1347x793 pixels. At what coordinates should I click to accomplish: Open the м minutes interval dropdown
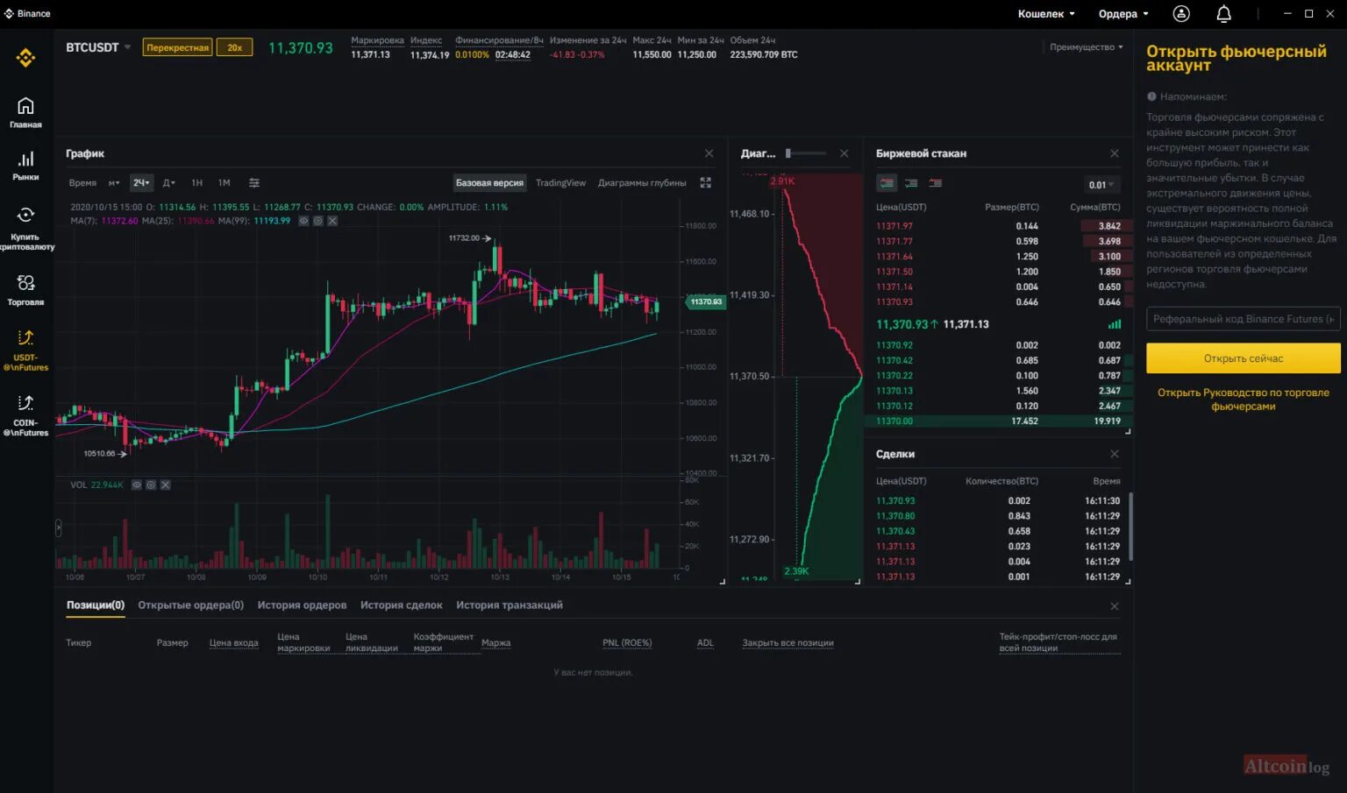[114, 183]
